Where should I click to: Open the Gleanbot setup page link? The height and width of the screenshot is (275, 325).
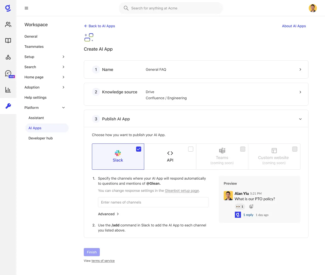(x=182, y=191)
